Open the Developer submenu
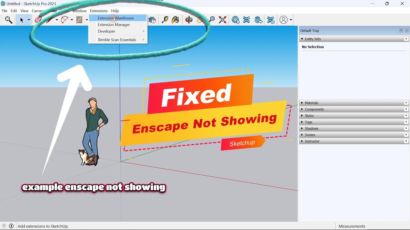 click(118, 31)
